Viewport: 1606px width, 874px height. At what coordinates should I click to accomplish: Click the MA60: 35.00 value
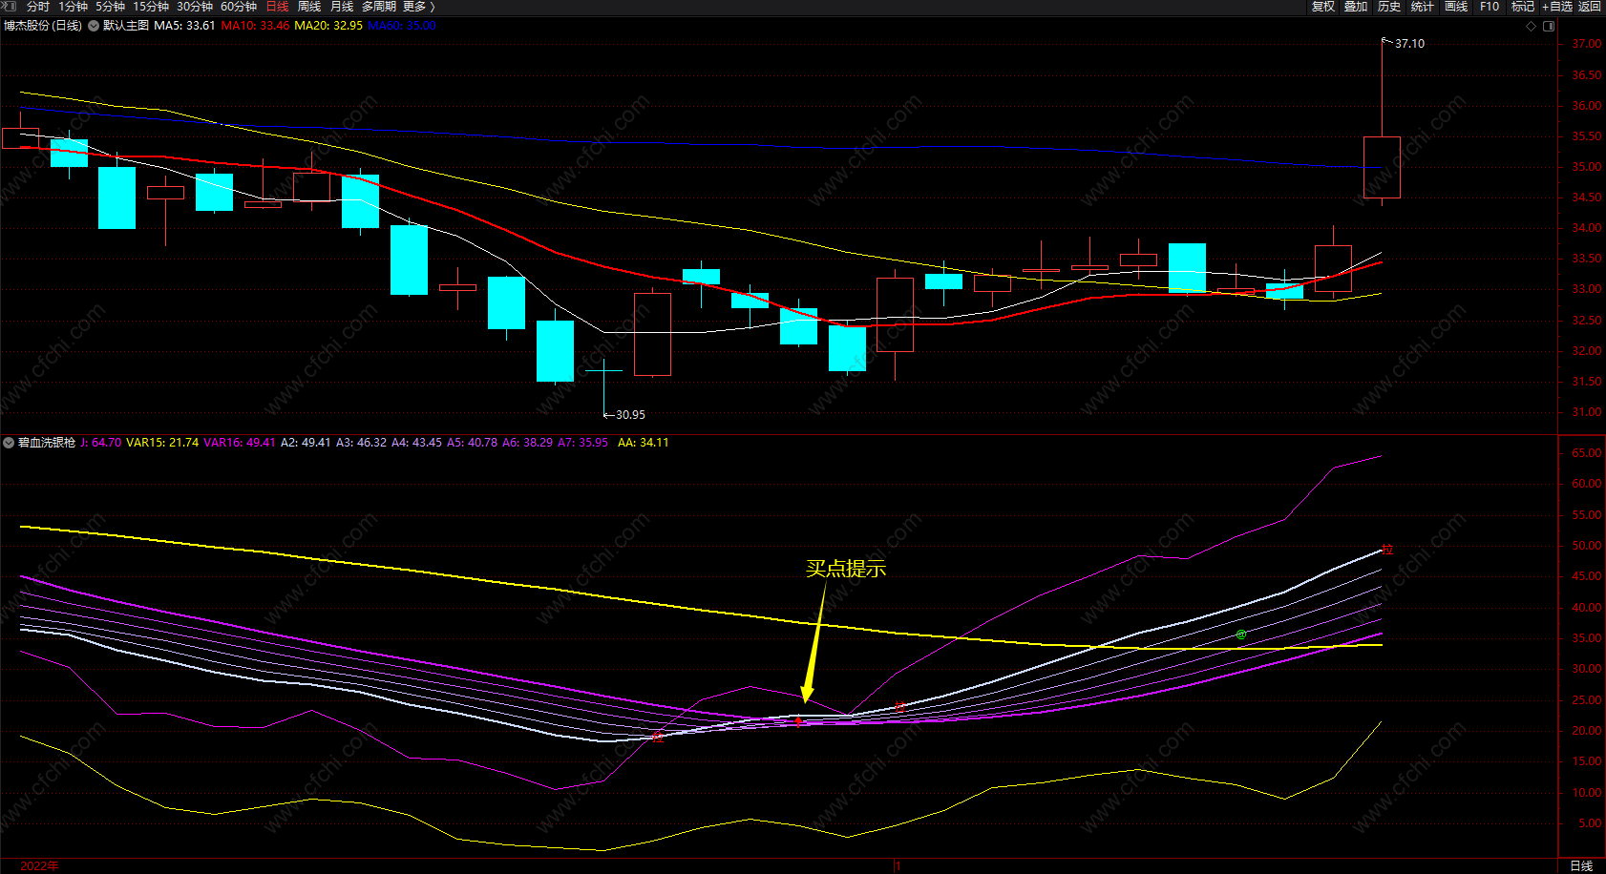(402, 26)
